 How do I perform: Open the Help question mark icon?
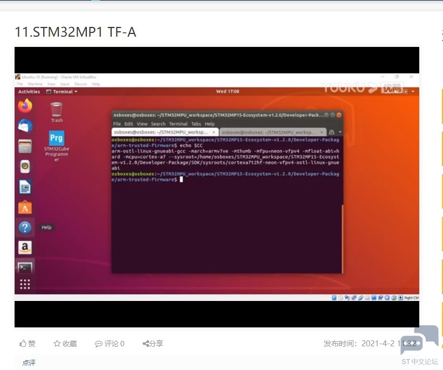[x=25, y=228]
